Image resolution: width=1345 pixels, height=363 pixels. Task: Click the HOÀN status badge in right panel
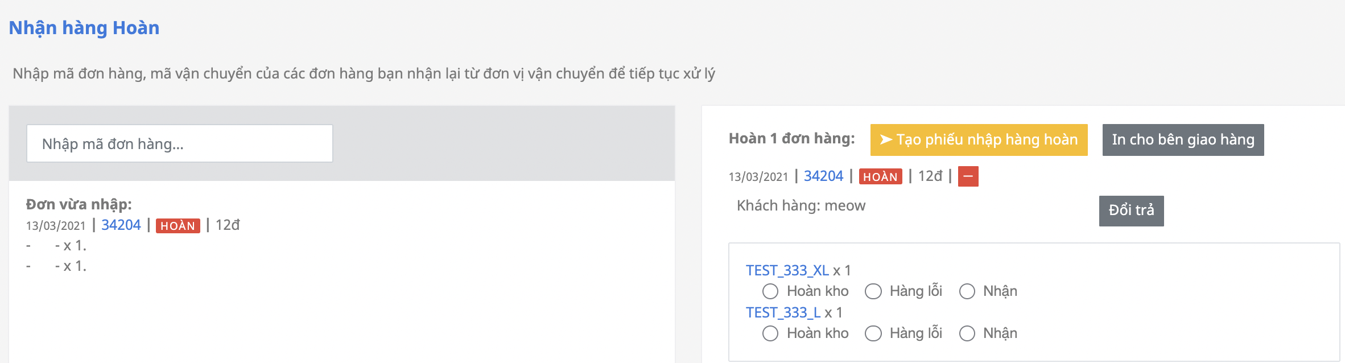pos(880,177)
